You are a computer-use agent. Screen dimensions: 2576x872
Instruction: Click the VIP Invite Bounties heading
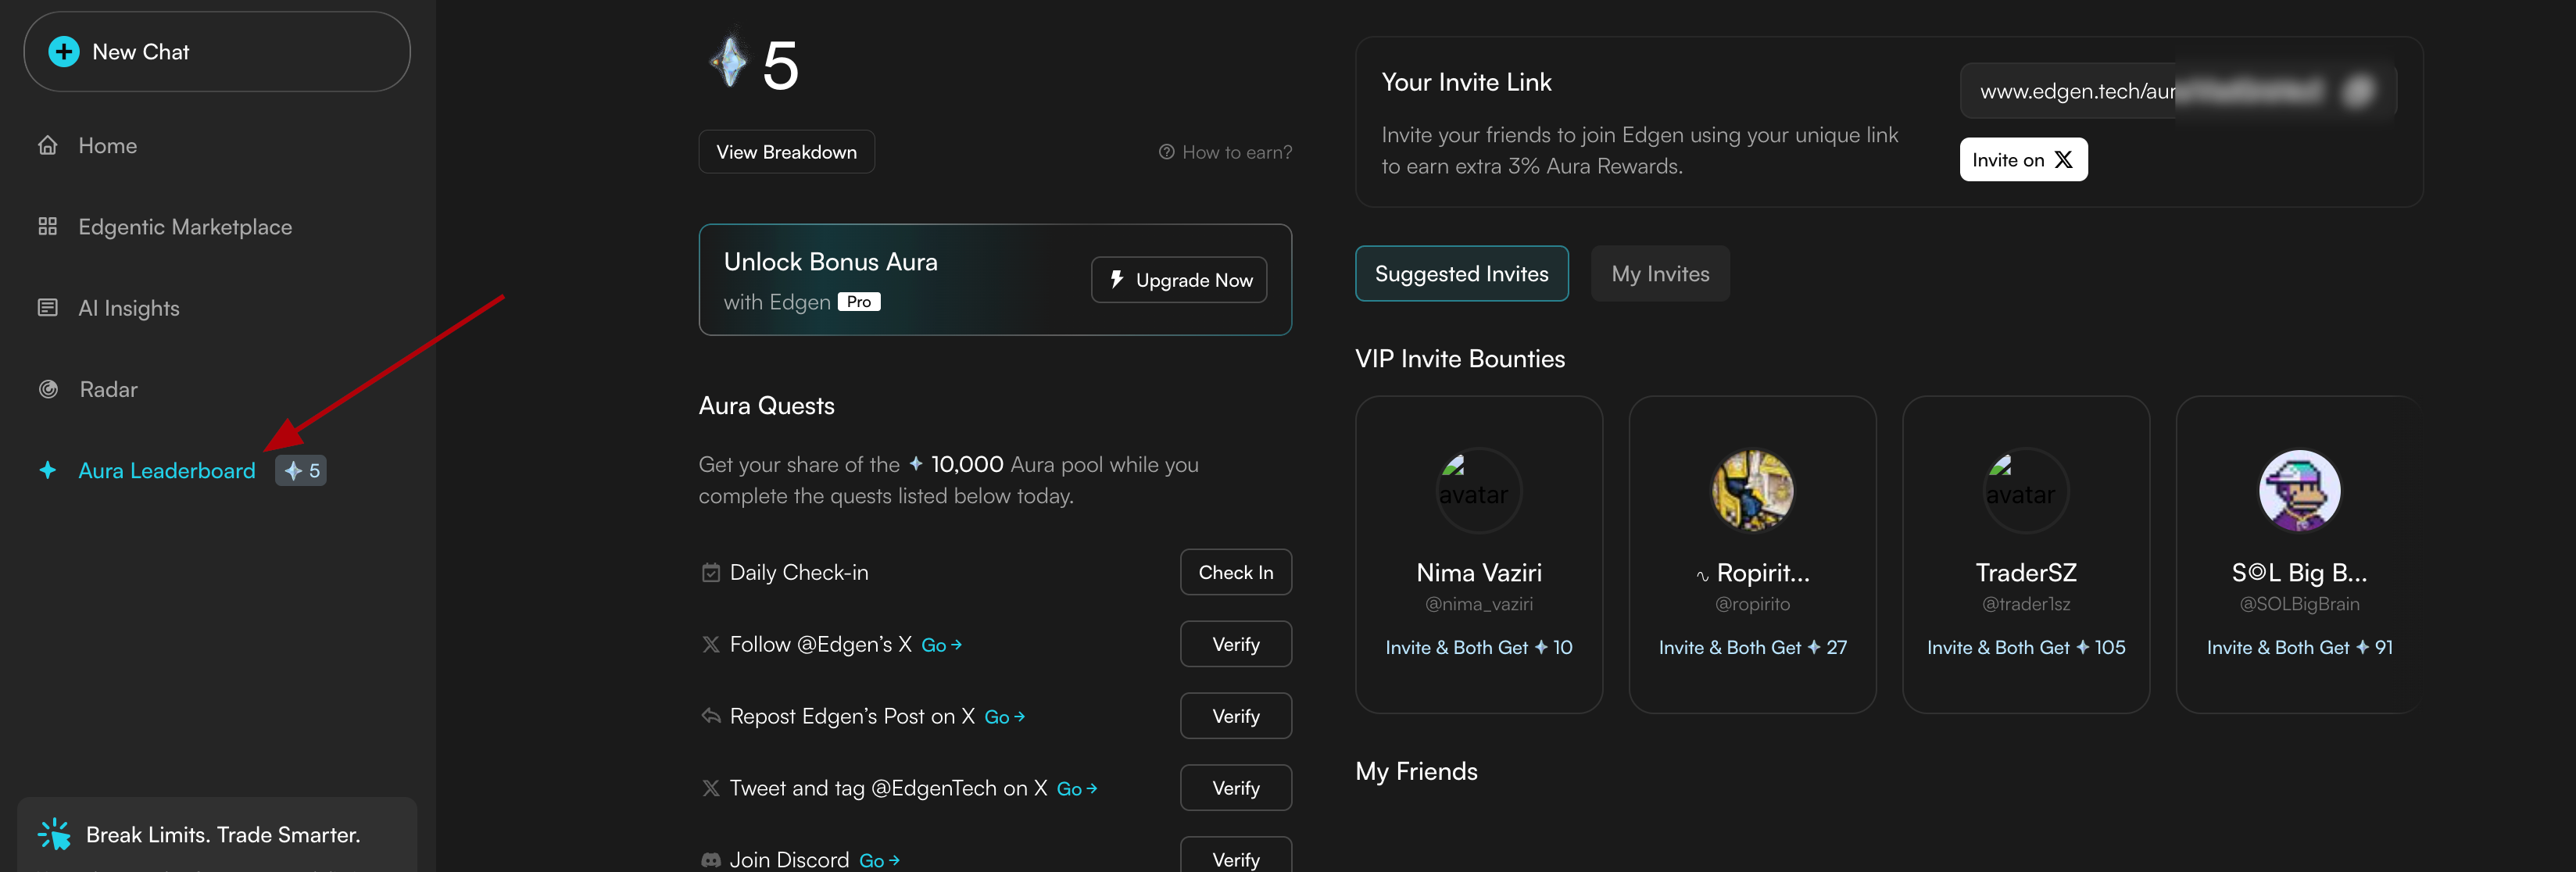[x=1460, y=359]
